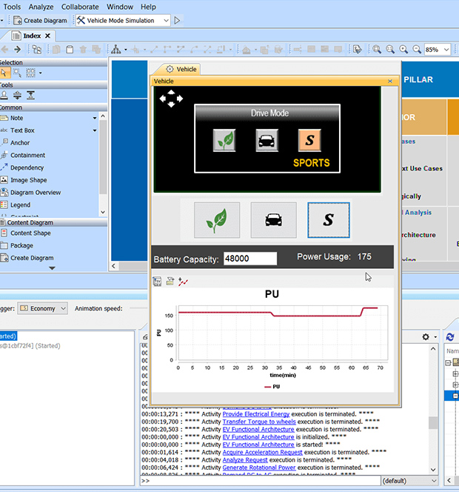Image resolution: width=459 pixels, height=492 pixels.
Task: Click the small car icon in Drive Mode panel
Action: click(x=267, y=140)
